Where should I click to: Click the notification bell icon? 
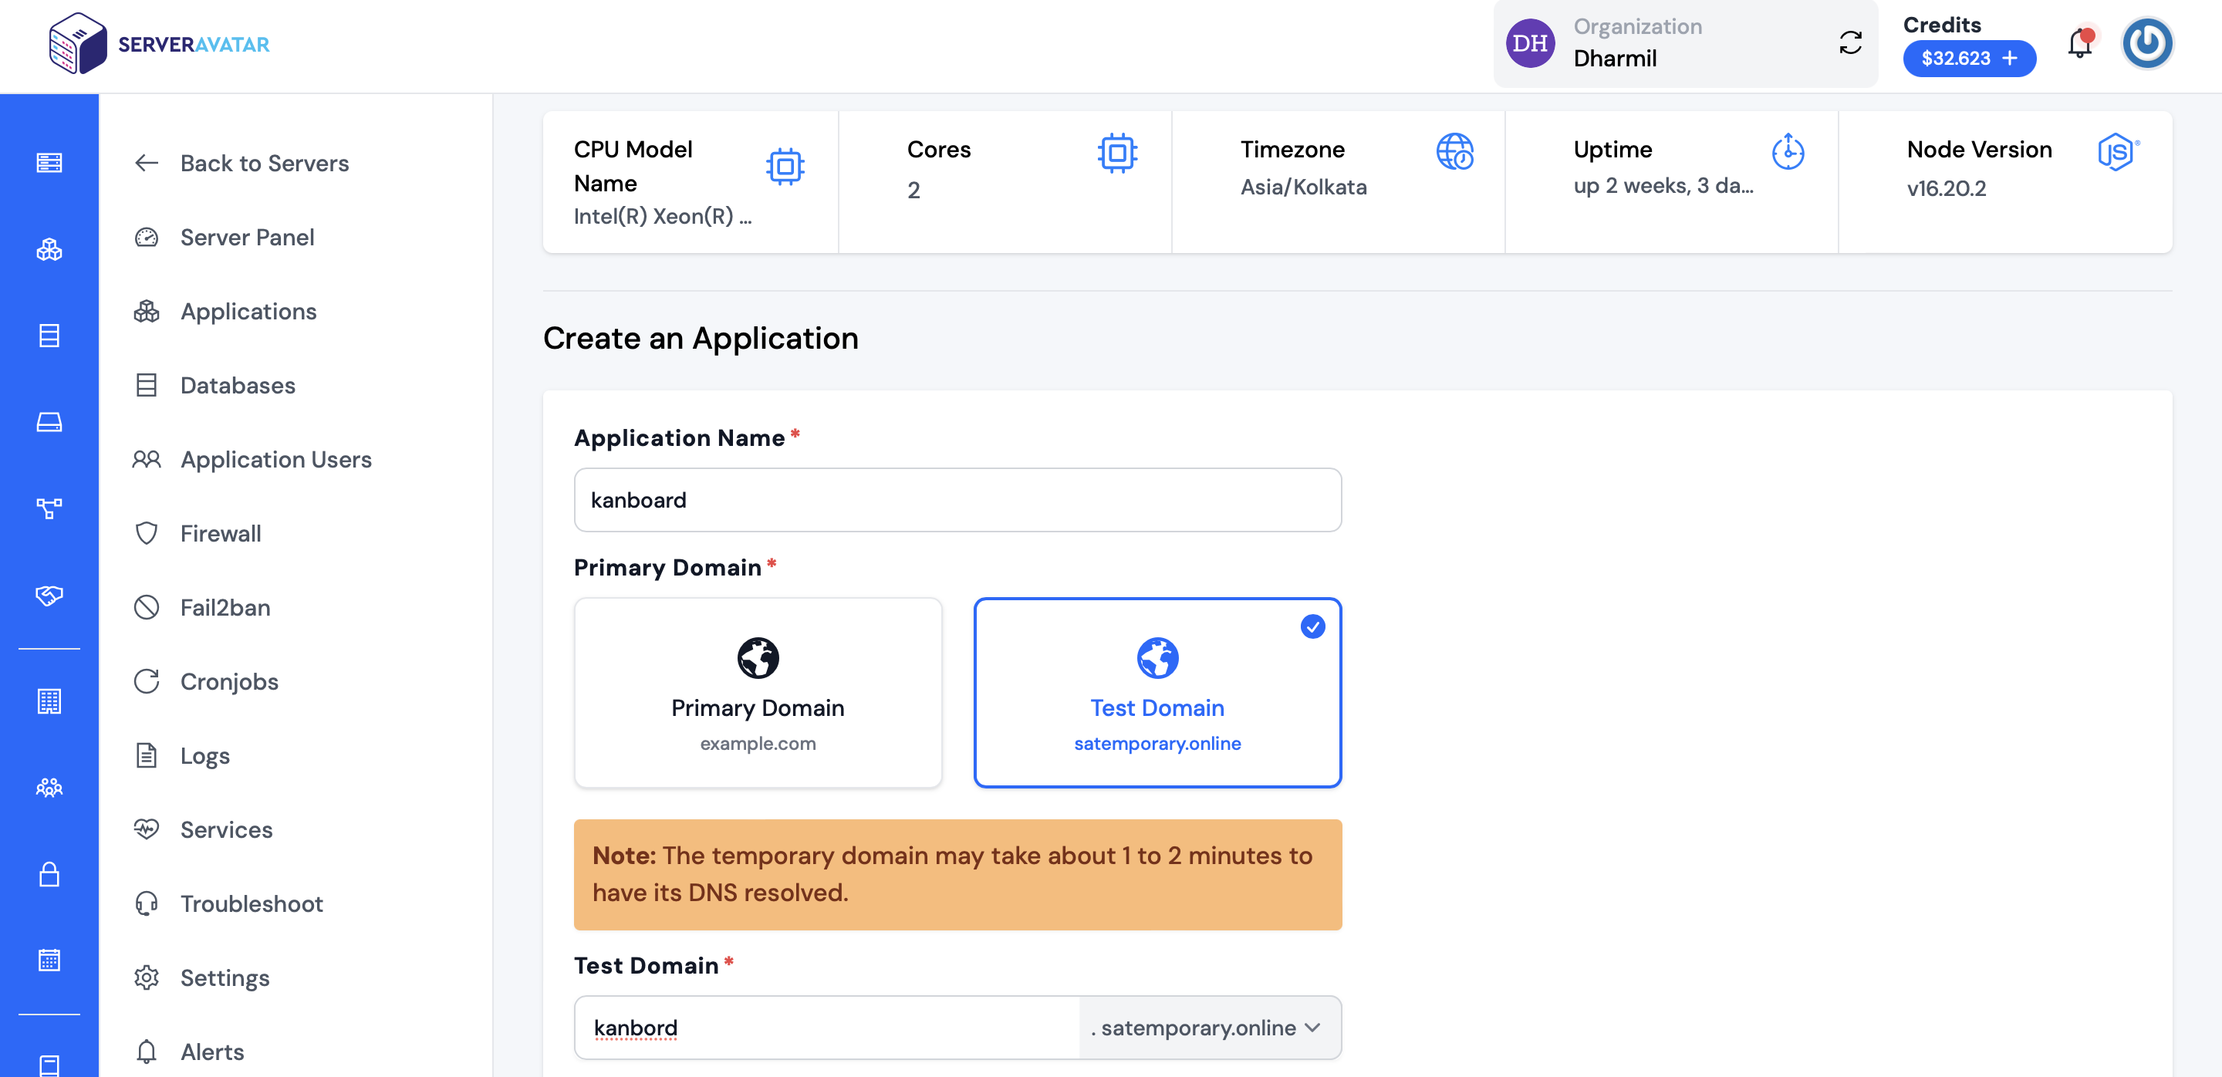[2080, 43]
